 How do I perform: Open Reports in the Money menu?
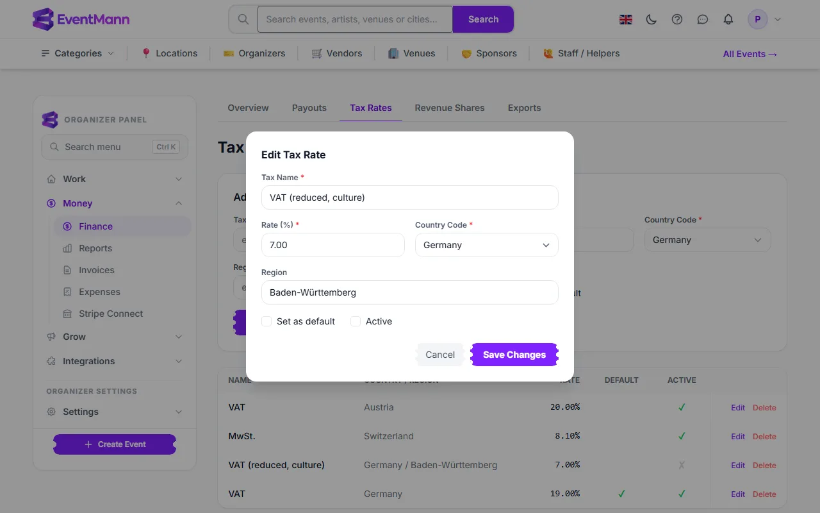95,248
